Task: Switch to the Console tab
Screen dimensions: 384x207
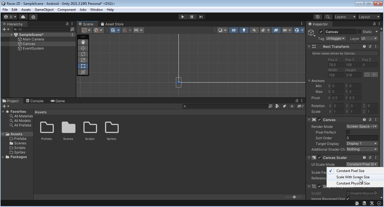Action: pyautogui.click(x=35, y=101)
